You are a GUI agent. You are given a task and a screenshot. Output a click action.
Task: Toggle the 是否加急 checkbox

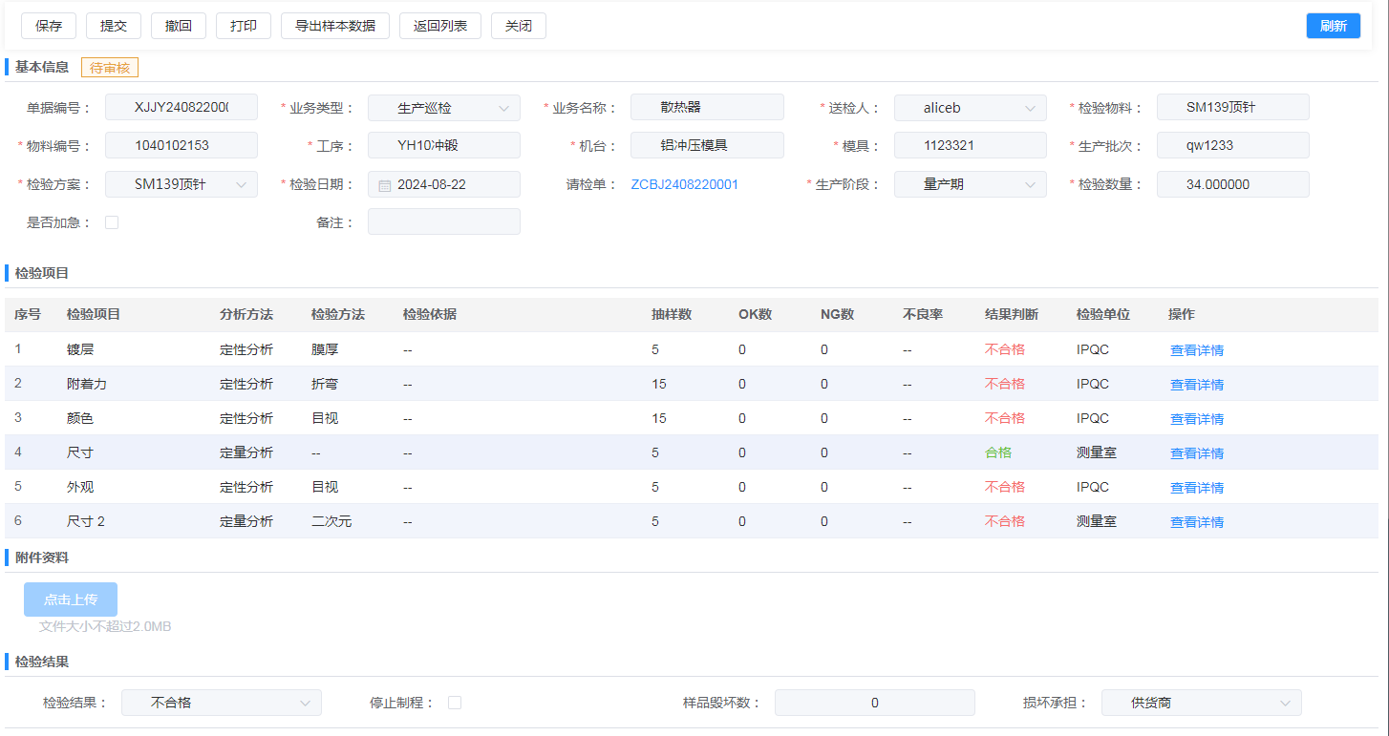point(112,222)
